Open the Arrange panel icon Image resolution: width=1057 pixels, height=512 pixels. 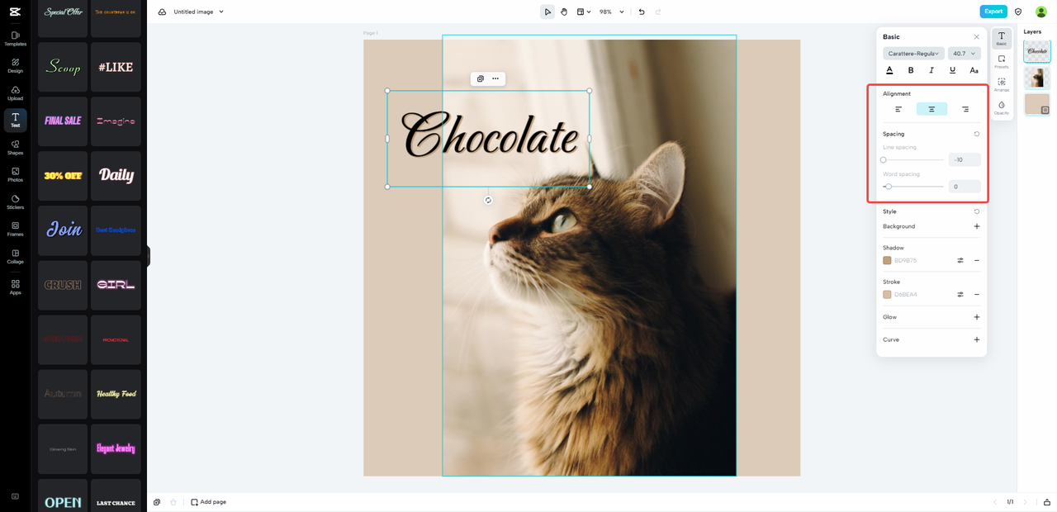point(1002,84)
